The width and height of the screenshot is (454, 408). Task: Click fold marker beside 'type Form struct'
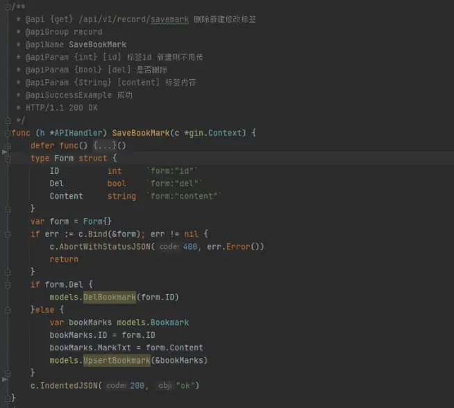(x=7, y=158)
